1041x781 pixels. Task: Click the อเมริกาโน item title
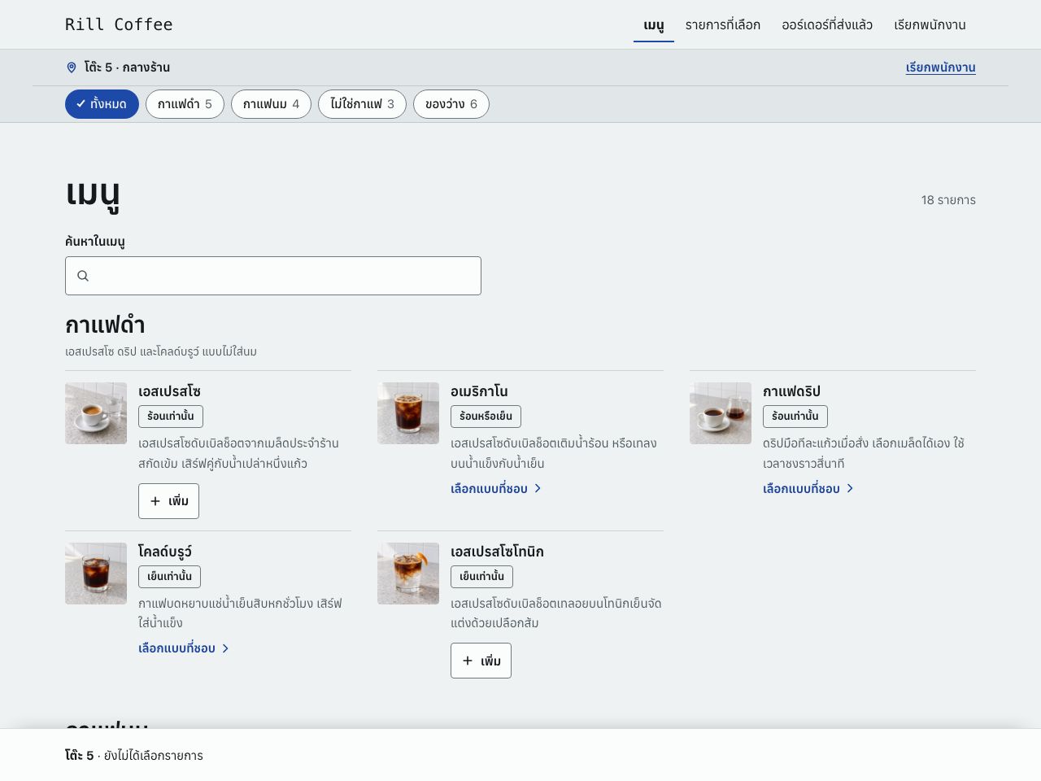(479, 391)
